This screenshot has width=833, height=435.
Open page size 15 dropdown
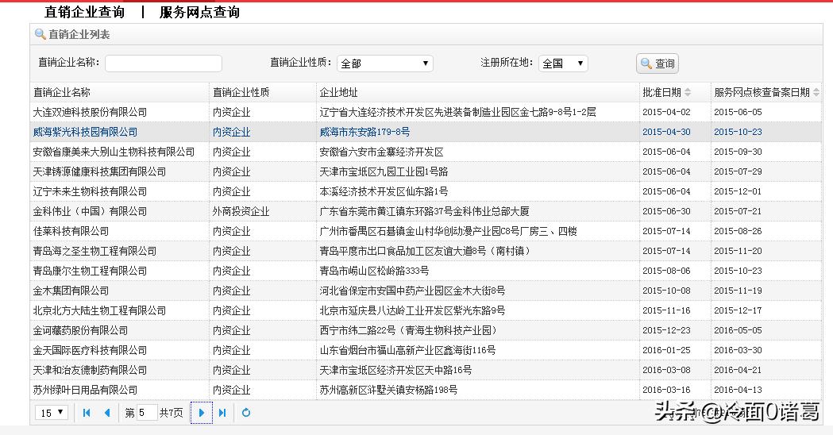point(52,413)
